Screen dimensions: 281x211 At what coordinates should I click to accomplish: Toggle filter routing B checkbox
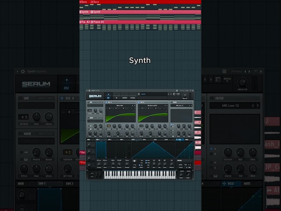(171, 127)
